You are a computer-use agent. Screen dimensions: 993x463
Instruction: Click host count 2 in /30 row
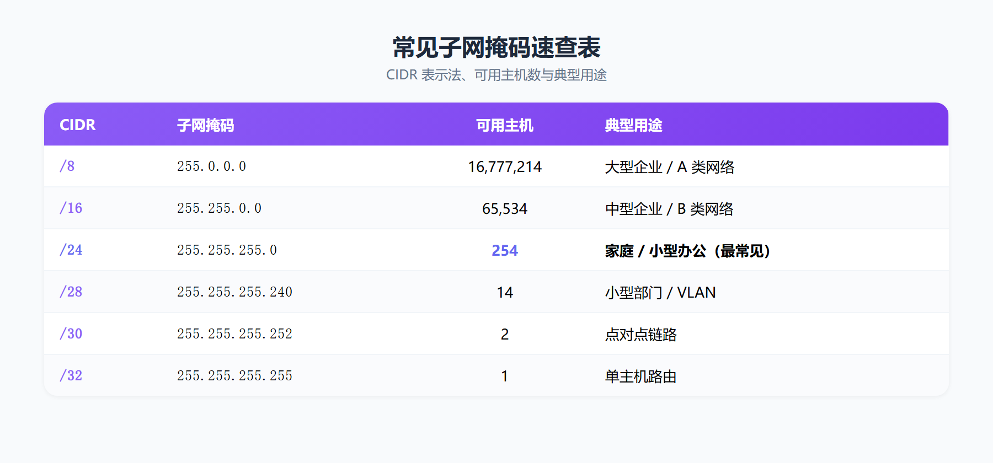[x=505, y=334]
